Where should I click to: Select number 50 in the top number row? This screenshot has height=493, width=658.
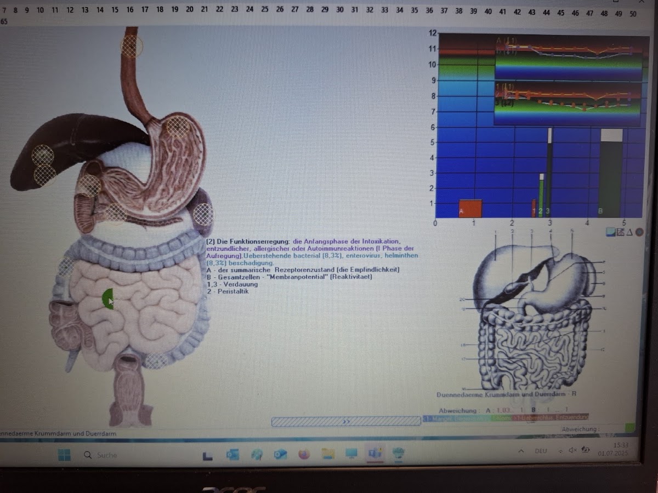pyautogui.click(x=633, y=14)
